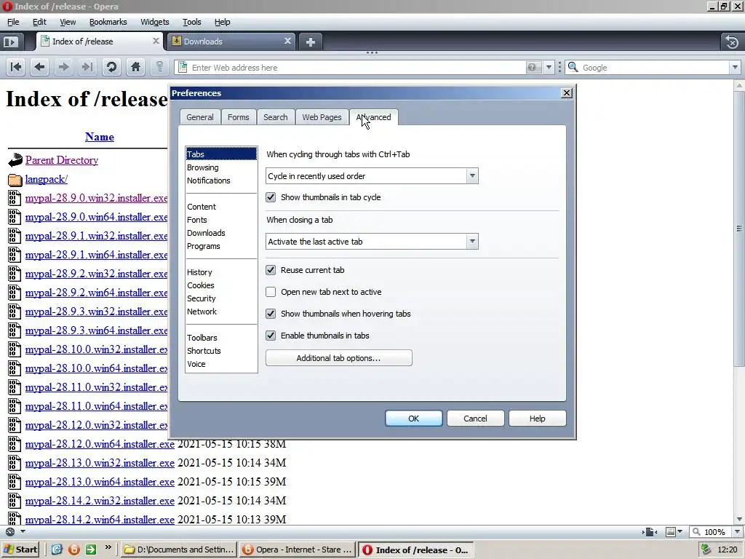The height and width of the screenshot is (559, 745).
Task: Switch to Opera - Internet taskbar button
Action: [297, 550]
